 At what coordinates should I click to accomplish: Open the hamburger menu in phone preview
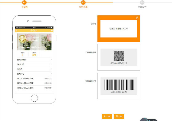point(52,30)
